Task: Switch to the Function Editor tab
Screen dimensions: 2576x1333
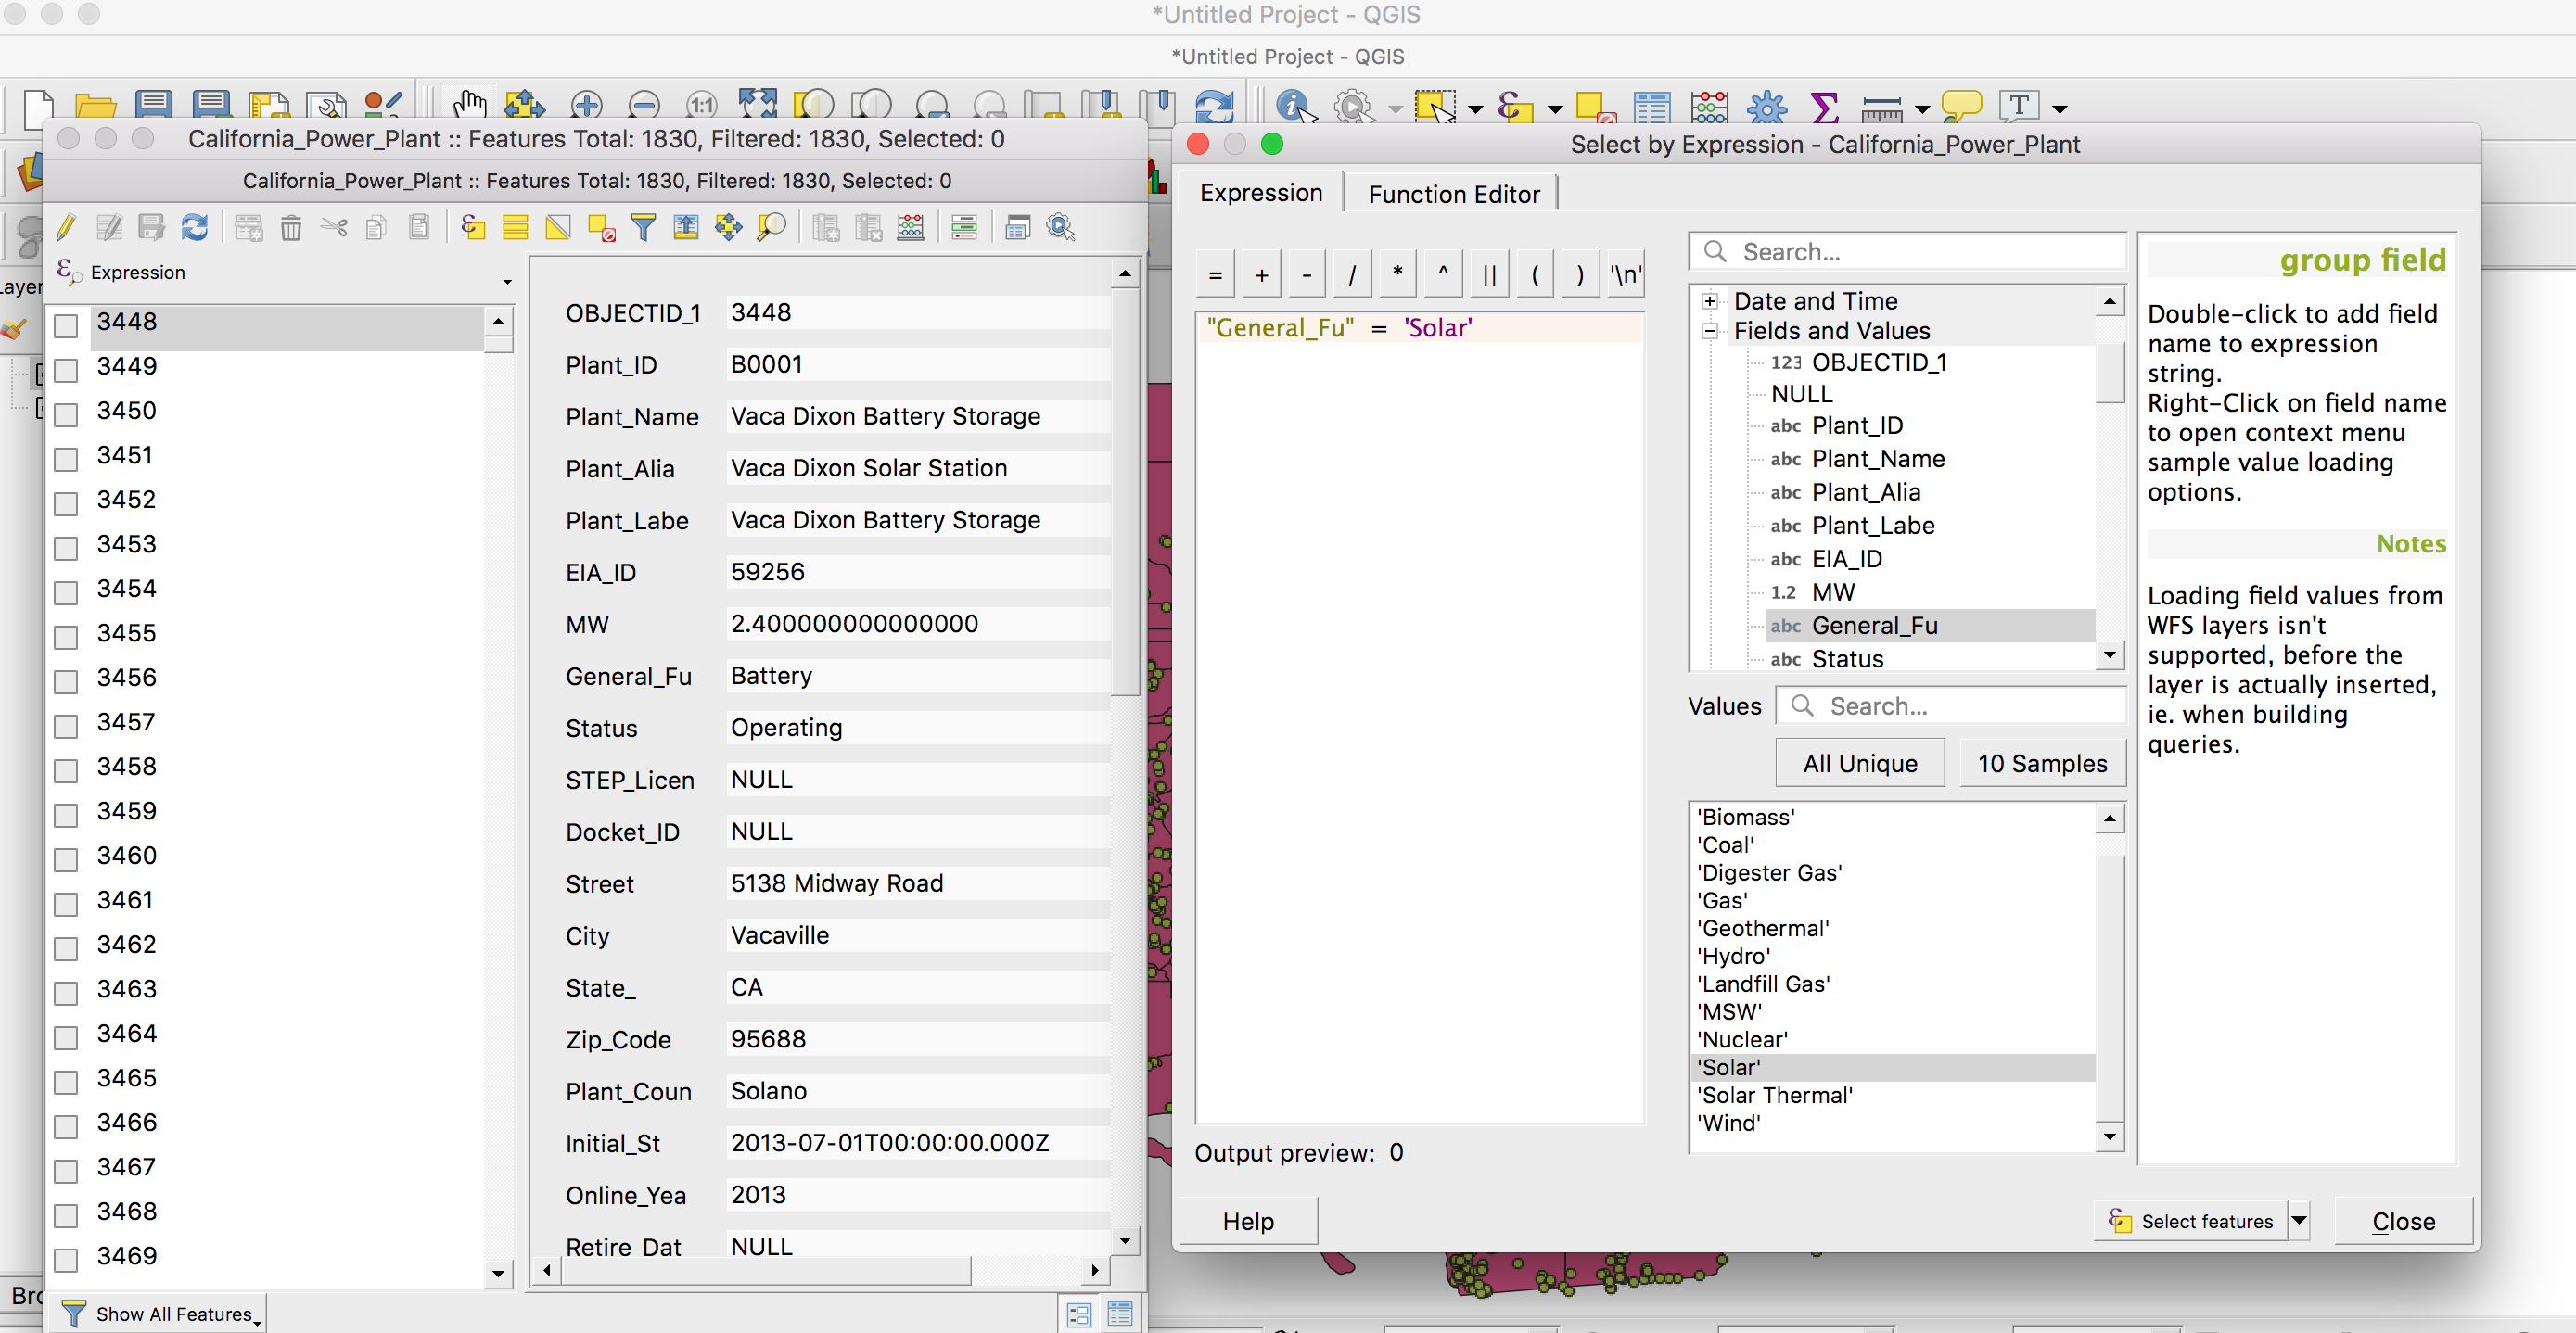Action: (x=1453, y=194)
